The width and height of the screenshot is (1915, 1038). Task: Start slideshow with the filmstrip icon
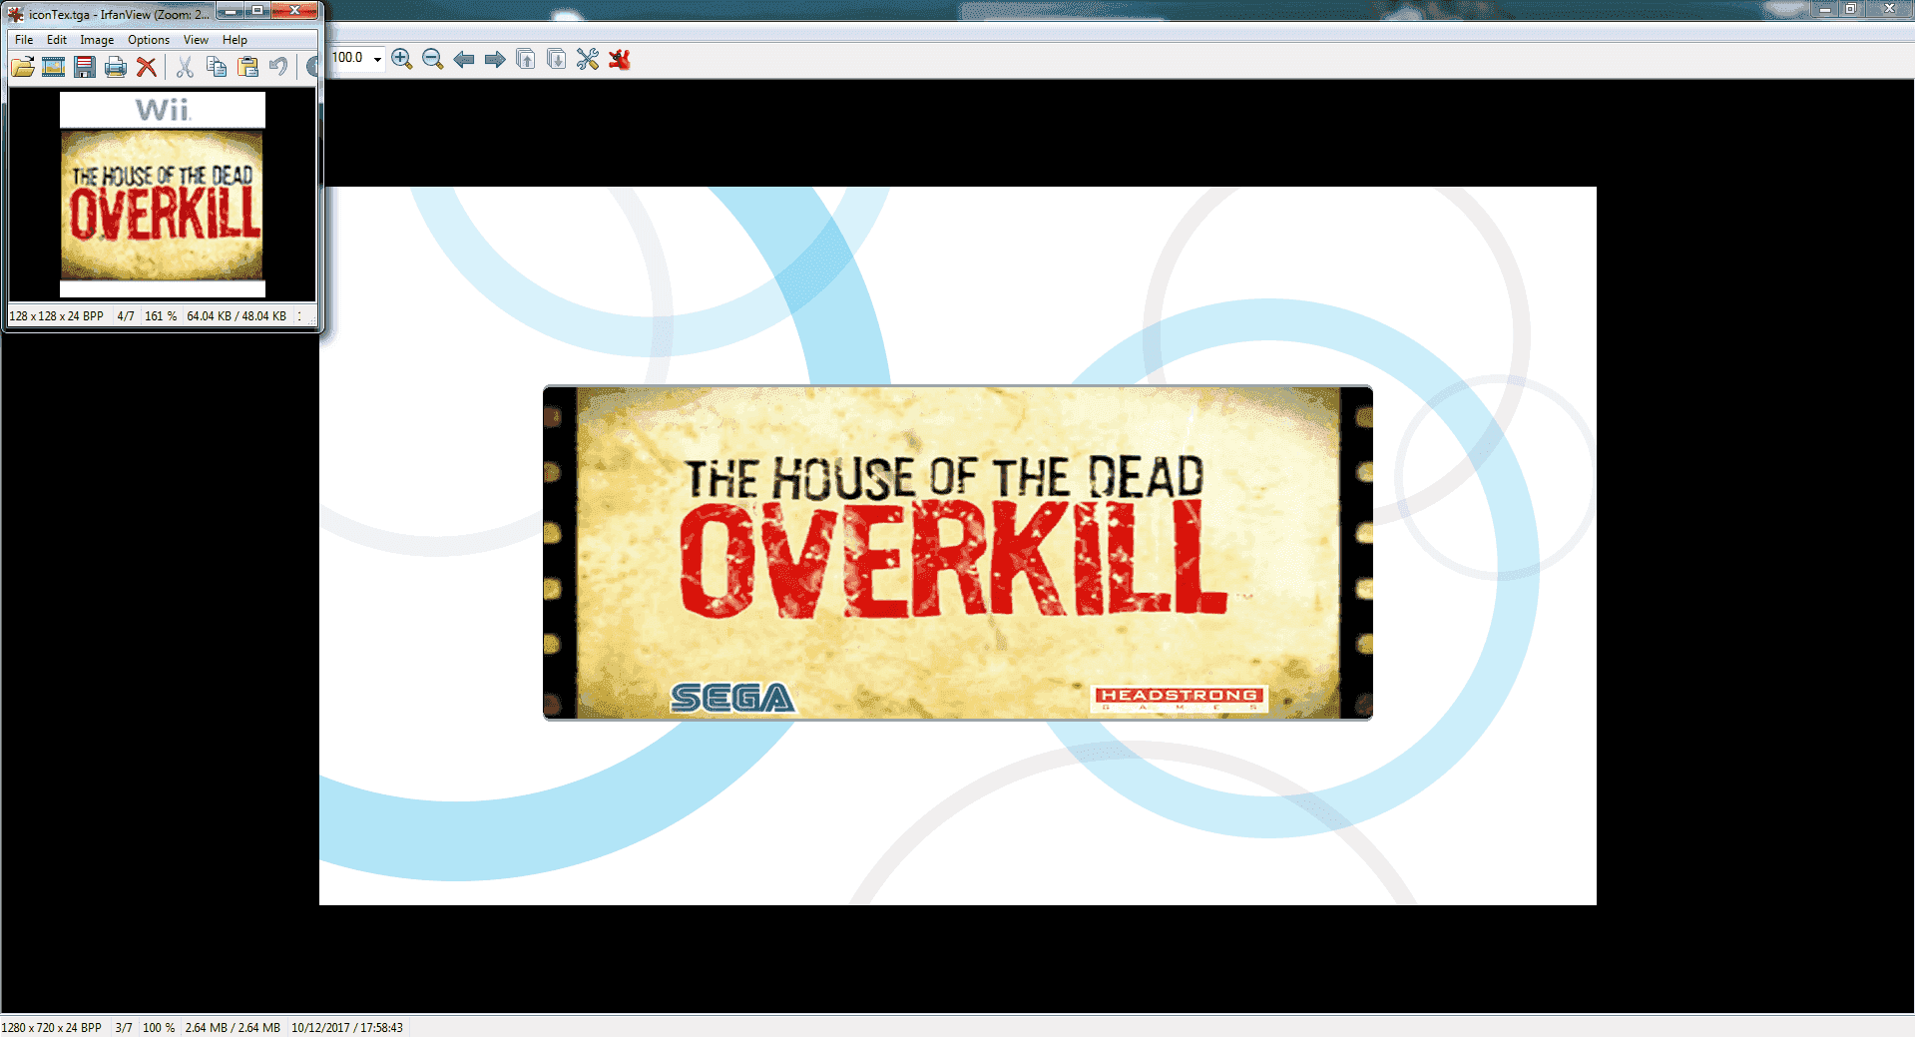pyautogui.click(x=54, y=67)
